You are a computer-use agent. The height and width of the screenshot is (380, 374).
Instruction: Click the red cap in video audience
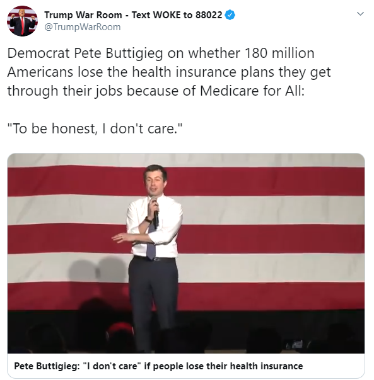pyautogui.click(x=121, y=329)
